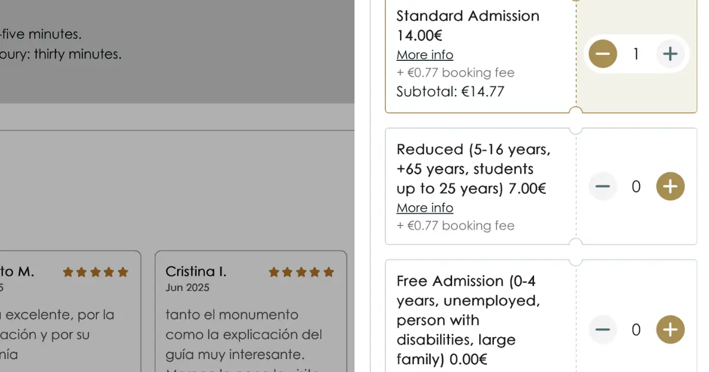The width and height of the screenshot is (709, 372).
Task: Select the Standard Admission quantity value 1
Action: click(x=636, y=54)
